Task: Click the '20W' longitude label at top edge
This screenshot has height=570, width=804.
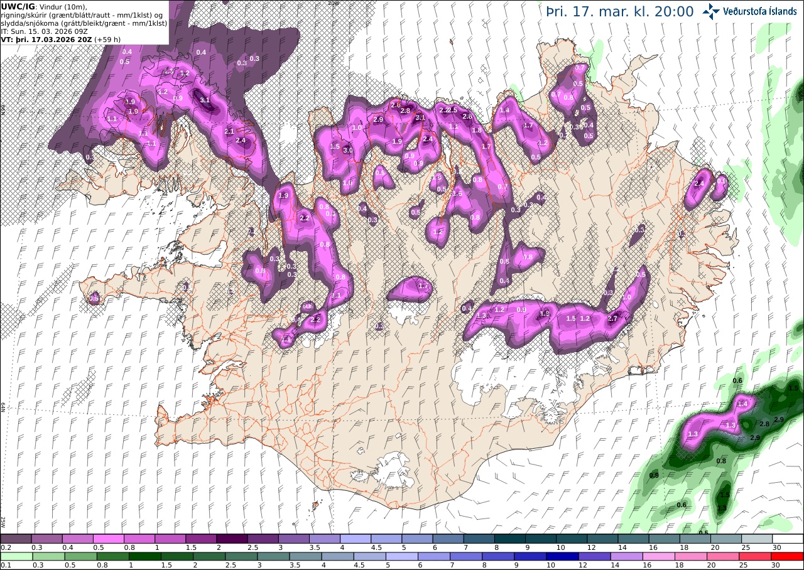Action: click(334, 3)
